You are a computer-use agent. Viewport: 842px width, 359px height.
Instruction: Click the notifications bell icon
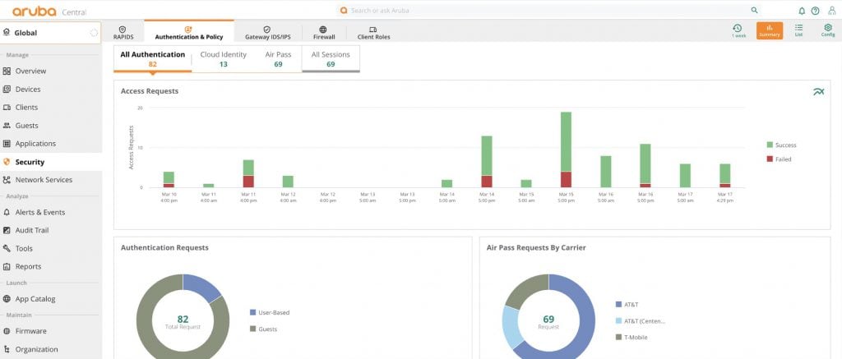coord(802,11)
